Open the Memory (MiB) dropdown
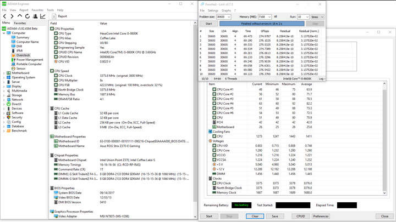Image resolution: width=396 pixels, height=222 pixels. (269, 17)
